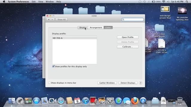Open iPhoto from the dock
191x107 pixels.
tap(102, 100)
